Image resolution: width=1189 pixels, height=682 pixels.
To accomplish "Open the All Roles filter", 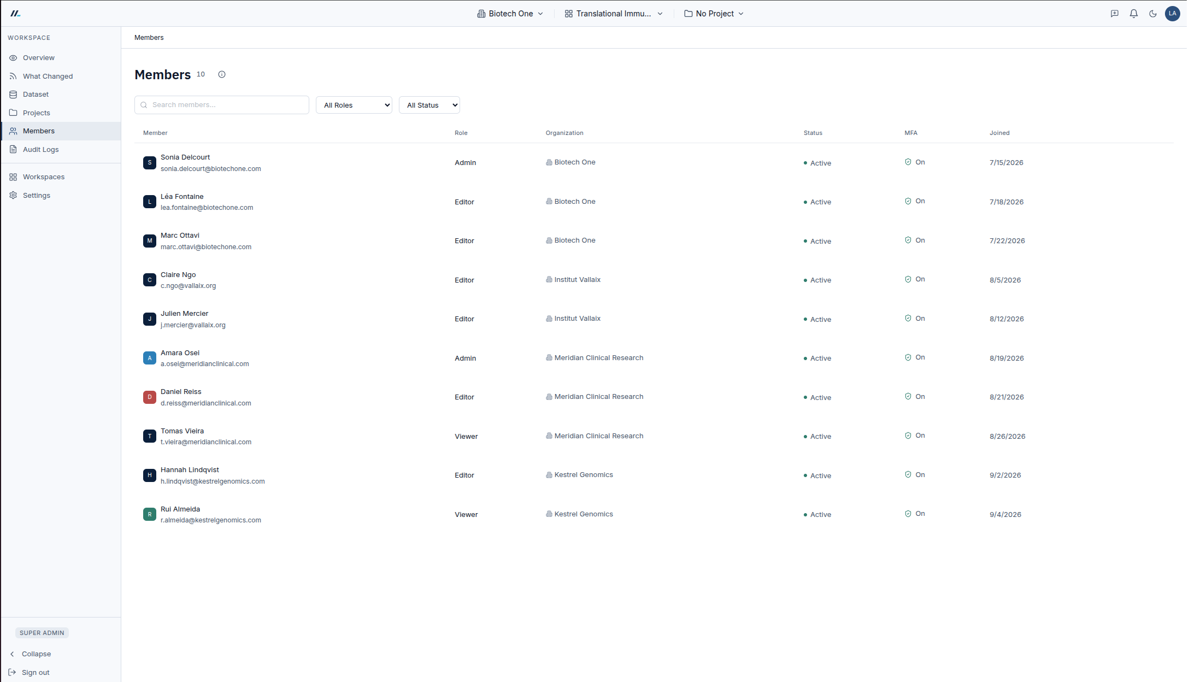I will click(x=354, y=105).
